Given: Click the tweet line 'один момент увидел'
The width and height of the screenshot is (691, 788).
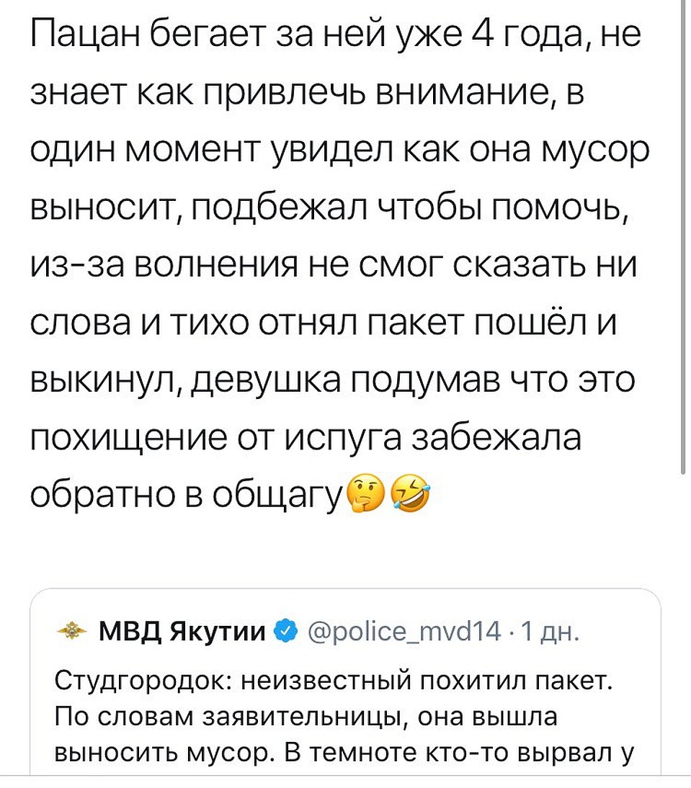Looking at the screenshot, I should 340,151.
